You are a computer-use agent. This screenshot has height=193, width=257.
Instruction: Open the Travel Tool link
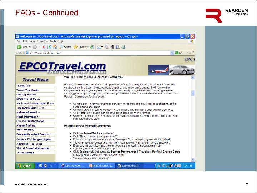tap(24, 86)
